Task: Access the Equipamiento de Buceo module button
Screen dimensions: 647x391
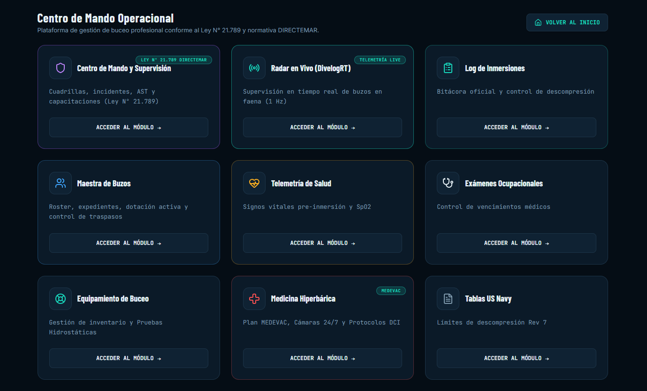Action: point(129,358)
